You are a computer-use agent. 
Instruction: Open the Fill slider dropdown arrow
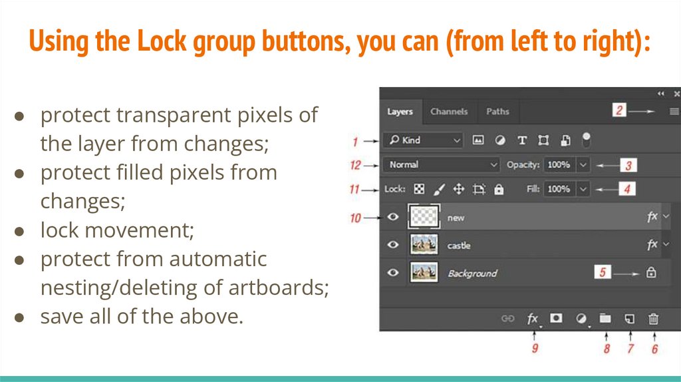click(583, 189)
